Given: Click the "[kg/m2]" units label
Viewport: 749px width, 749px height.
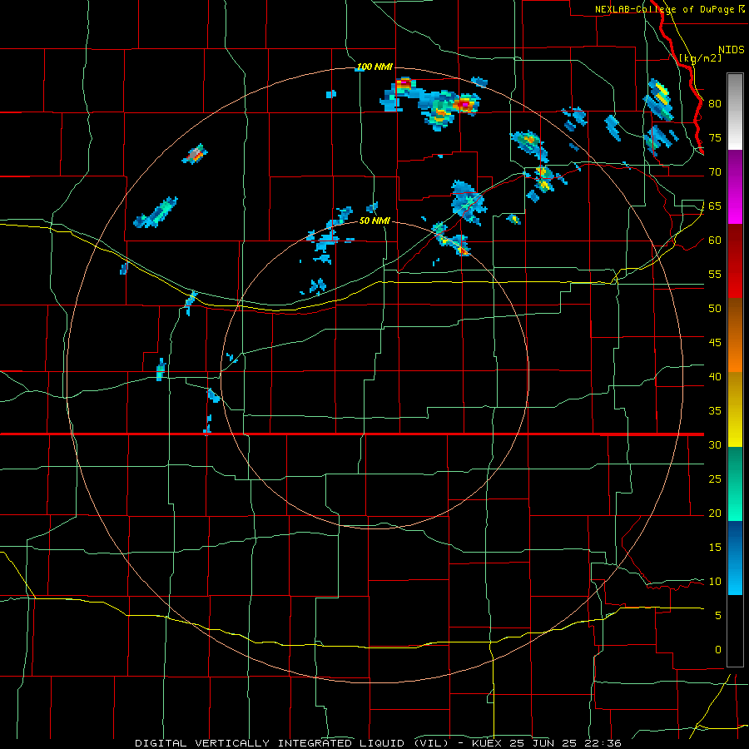Looking at the screenshot, I should click(700, 58).
